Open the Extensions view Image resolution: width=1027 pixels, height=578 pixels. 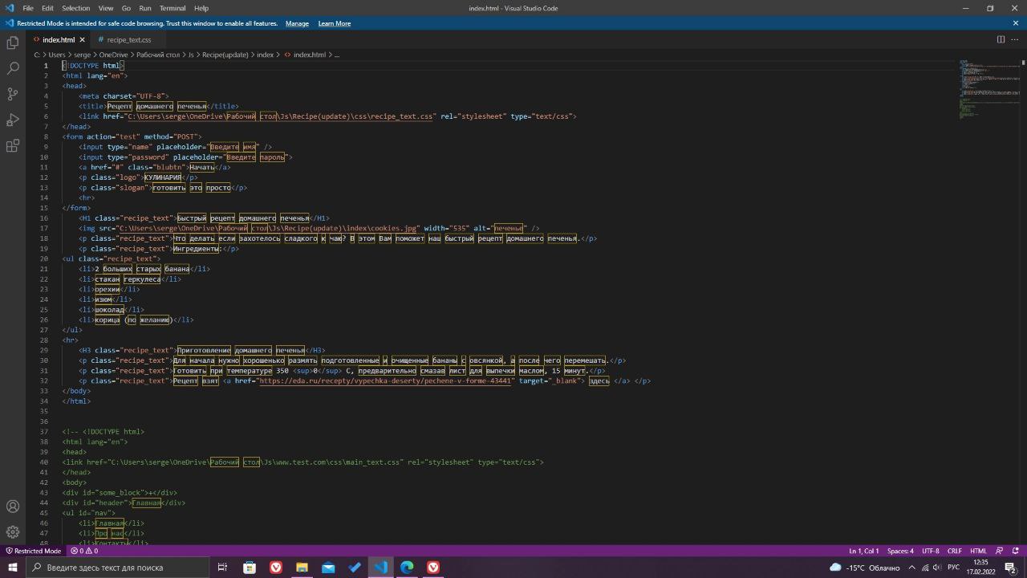tap(13, 145)
